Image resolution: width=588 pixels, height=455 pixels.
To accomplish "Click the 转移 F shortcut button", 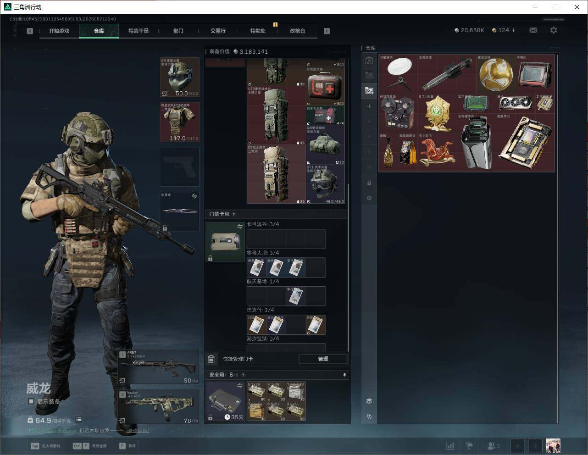I will tap(128, 446).
